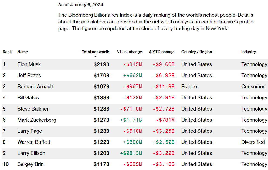Select Bill Gates in the ranking
This screenshot has width=268, height=170.
click(x=28, y=98)
